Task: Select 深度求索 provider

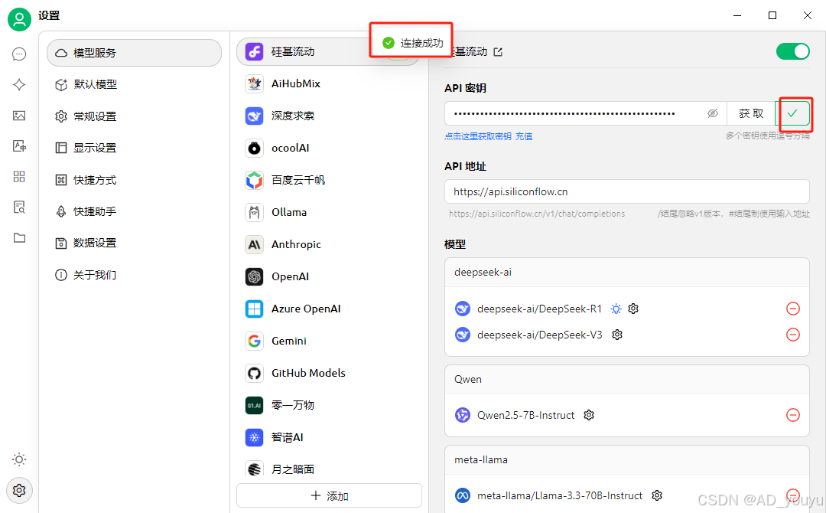Action: click(x=327, y=116)
